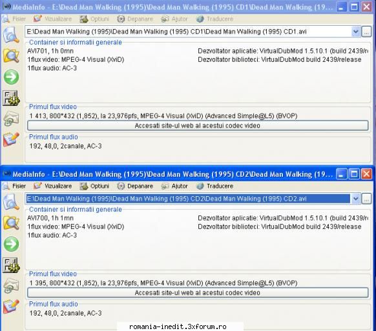Click the open file icon in CD2 window sidebar

point(11,202)
